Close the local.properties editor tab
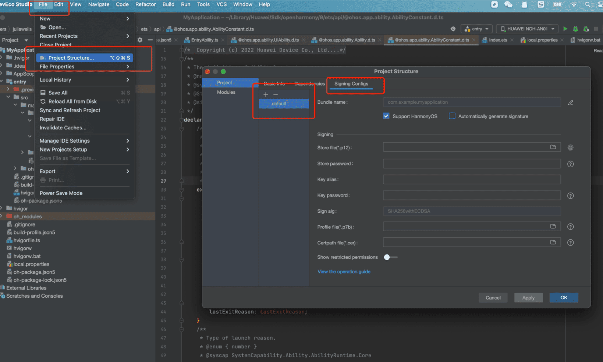 click(x=562, y=40)
